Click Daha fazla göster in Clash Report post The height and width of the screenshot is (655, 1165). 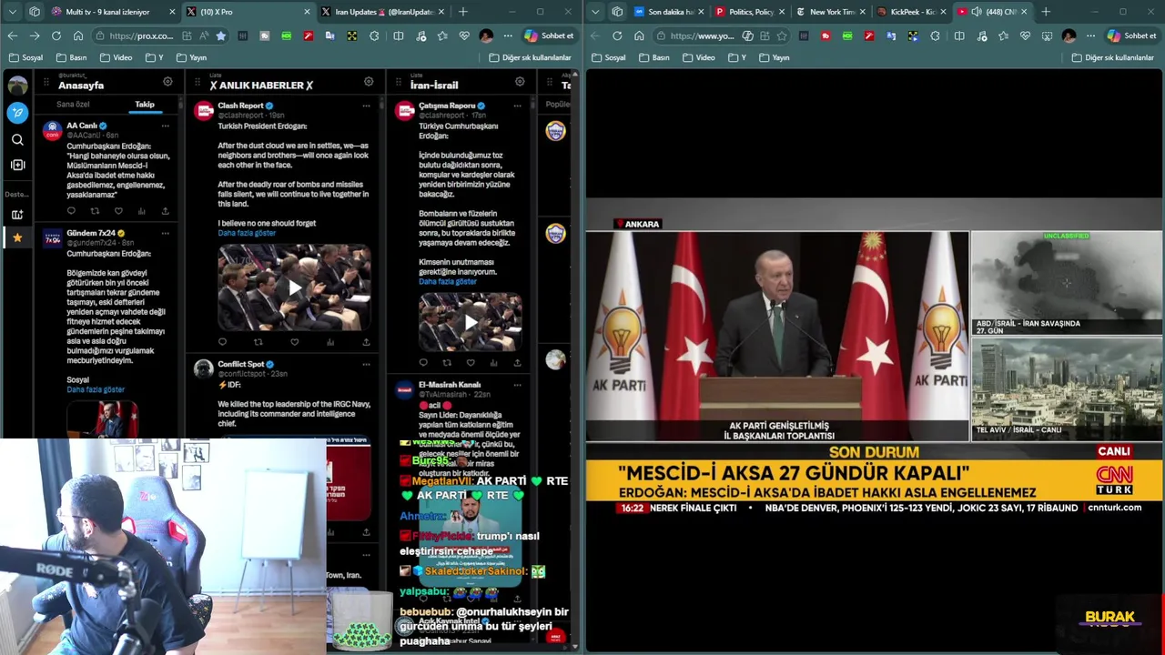(x=247, y=233)
